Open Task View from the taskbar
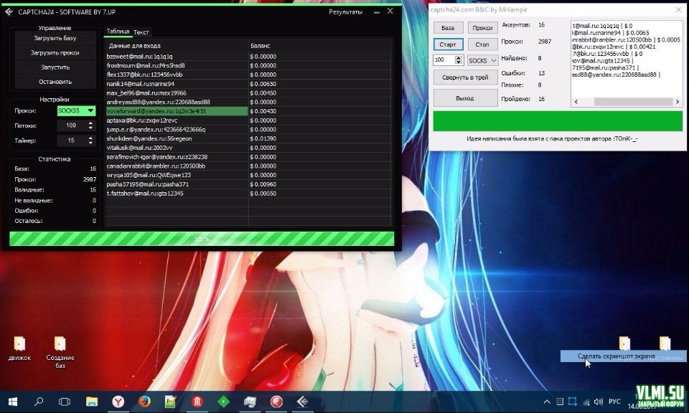689x413 pixels. click(65, 402)
